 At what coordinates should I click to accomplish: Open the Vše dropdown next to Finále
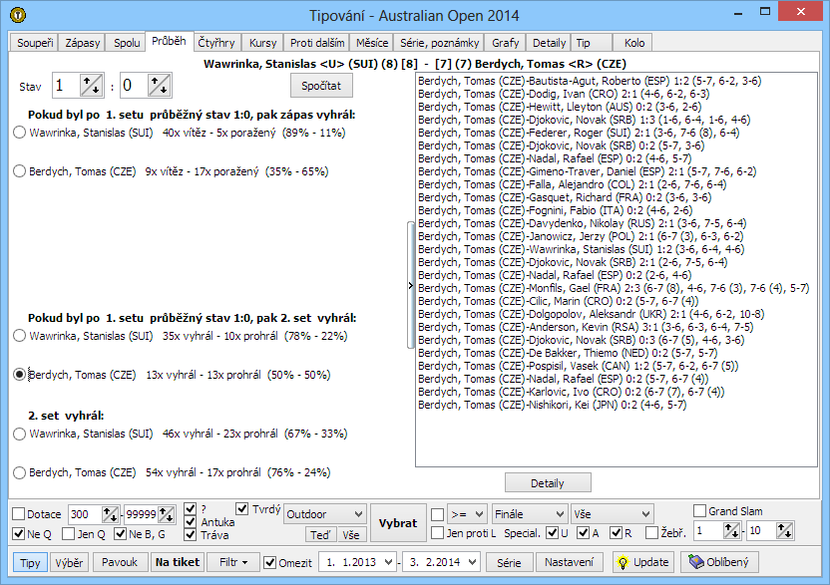[613, 514]
